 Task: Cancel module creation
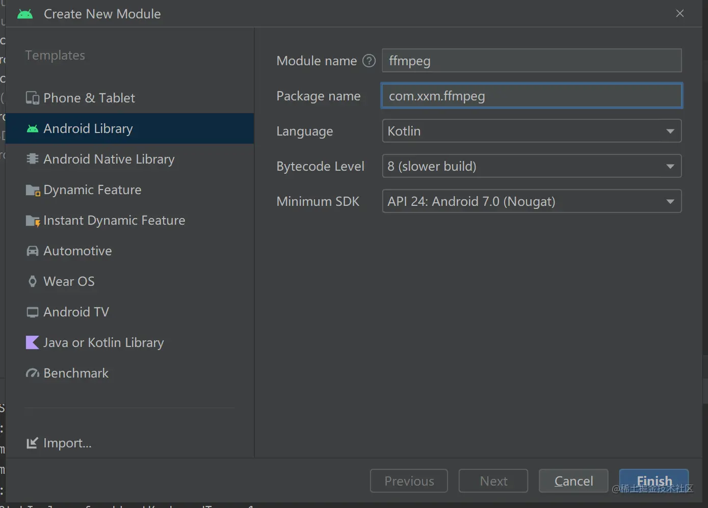coord(573,481)
